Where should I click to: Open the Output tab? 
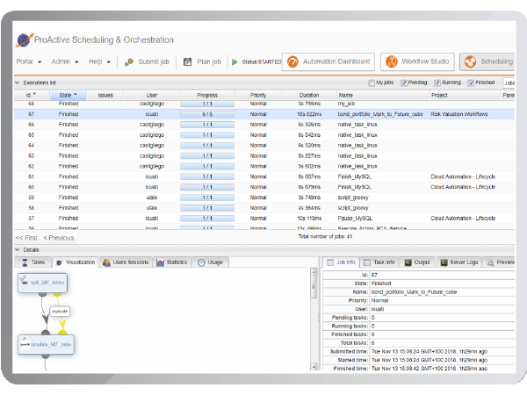point(417,262)
